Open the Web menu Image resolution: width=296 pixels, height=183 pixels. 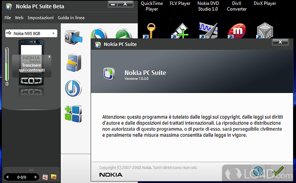(x=19, y=18)
